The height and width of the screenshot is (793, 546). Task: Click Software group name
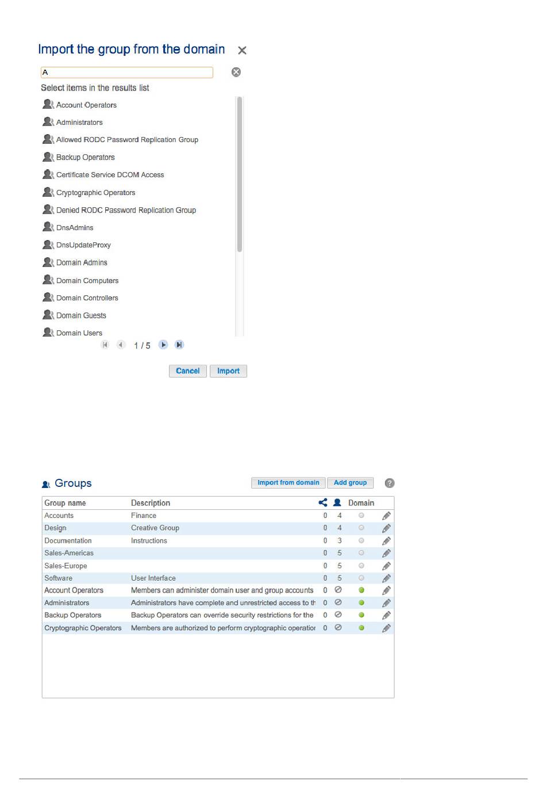point(58,578)
